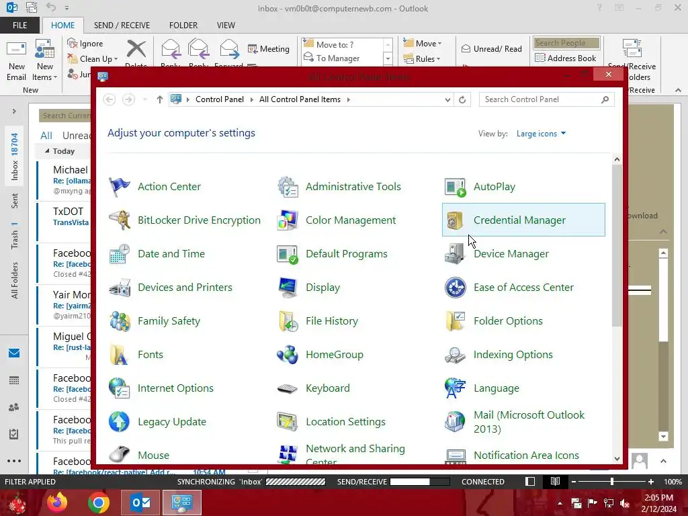The image size is (688, 516).
Task: Open the Fonts folder icon
Action: (120, 355)
